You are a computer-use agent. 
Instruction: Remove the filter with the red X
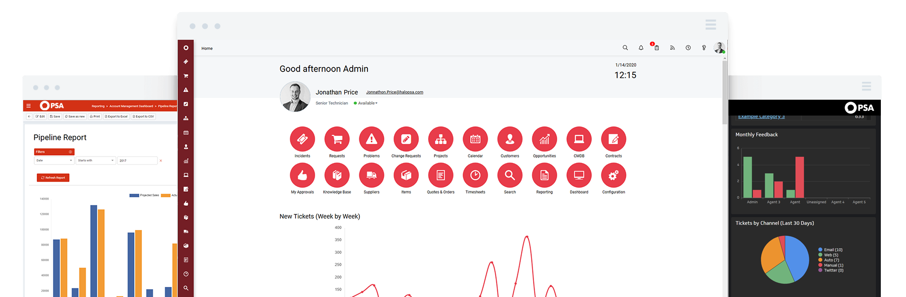[161, 161]
